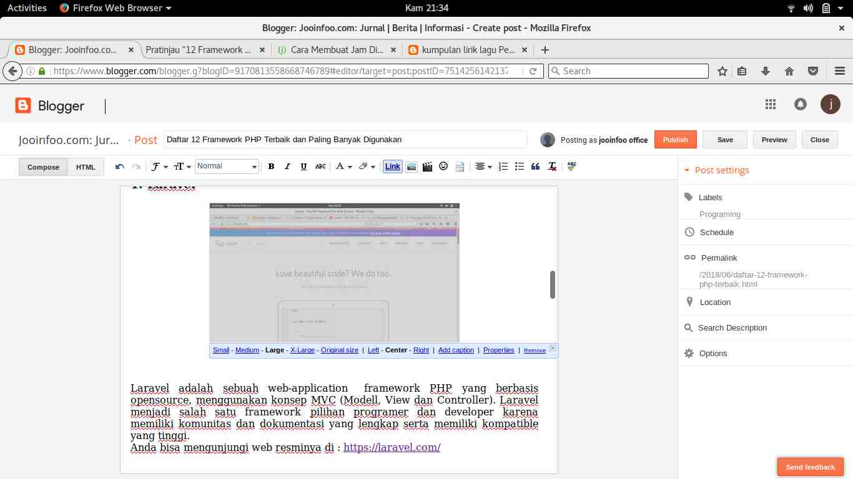Save the post draft
The width and height of the screenshot is (853, 479).
725,140
